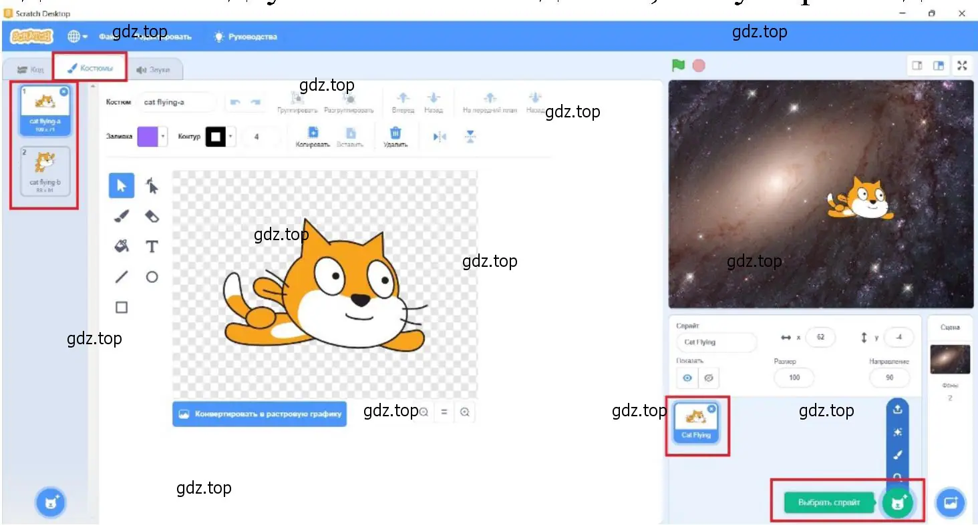Select the Reshape tool
The width and height of the screenshot is (978, 525).
tap(152, 185)
